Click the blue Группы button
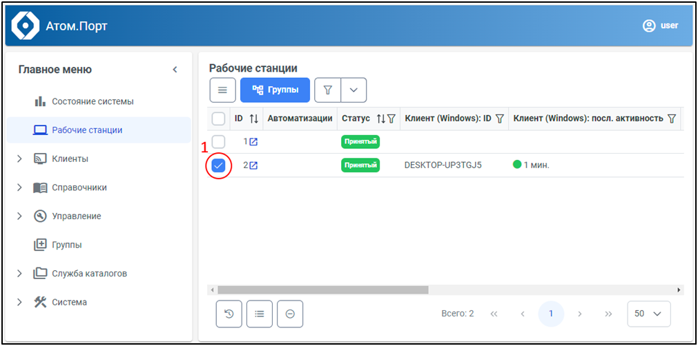The image size is (698, 346). click(275, 90)
